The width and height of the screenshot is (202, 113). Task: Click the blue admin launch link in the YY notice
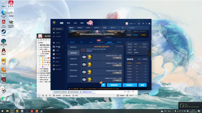[87, 92]
